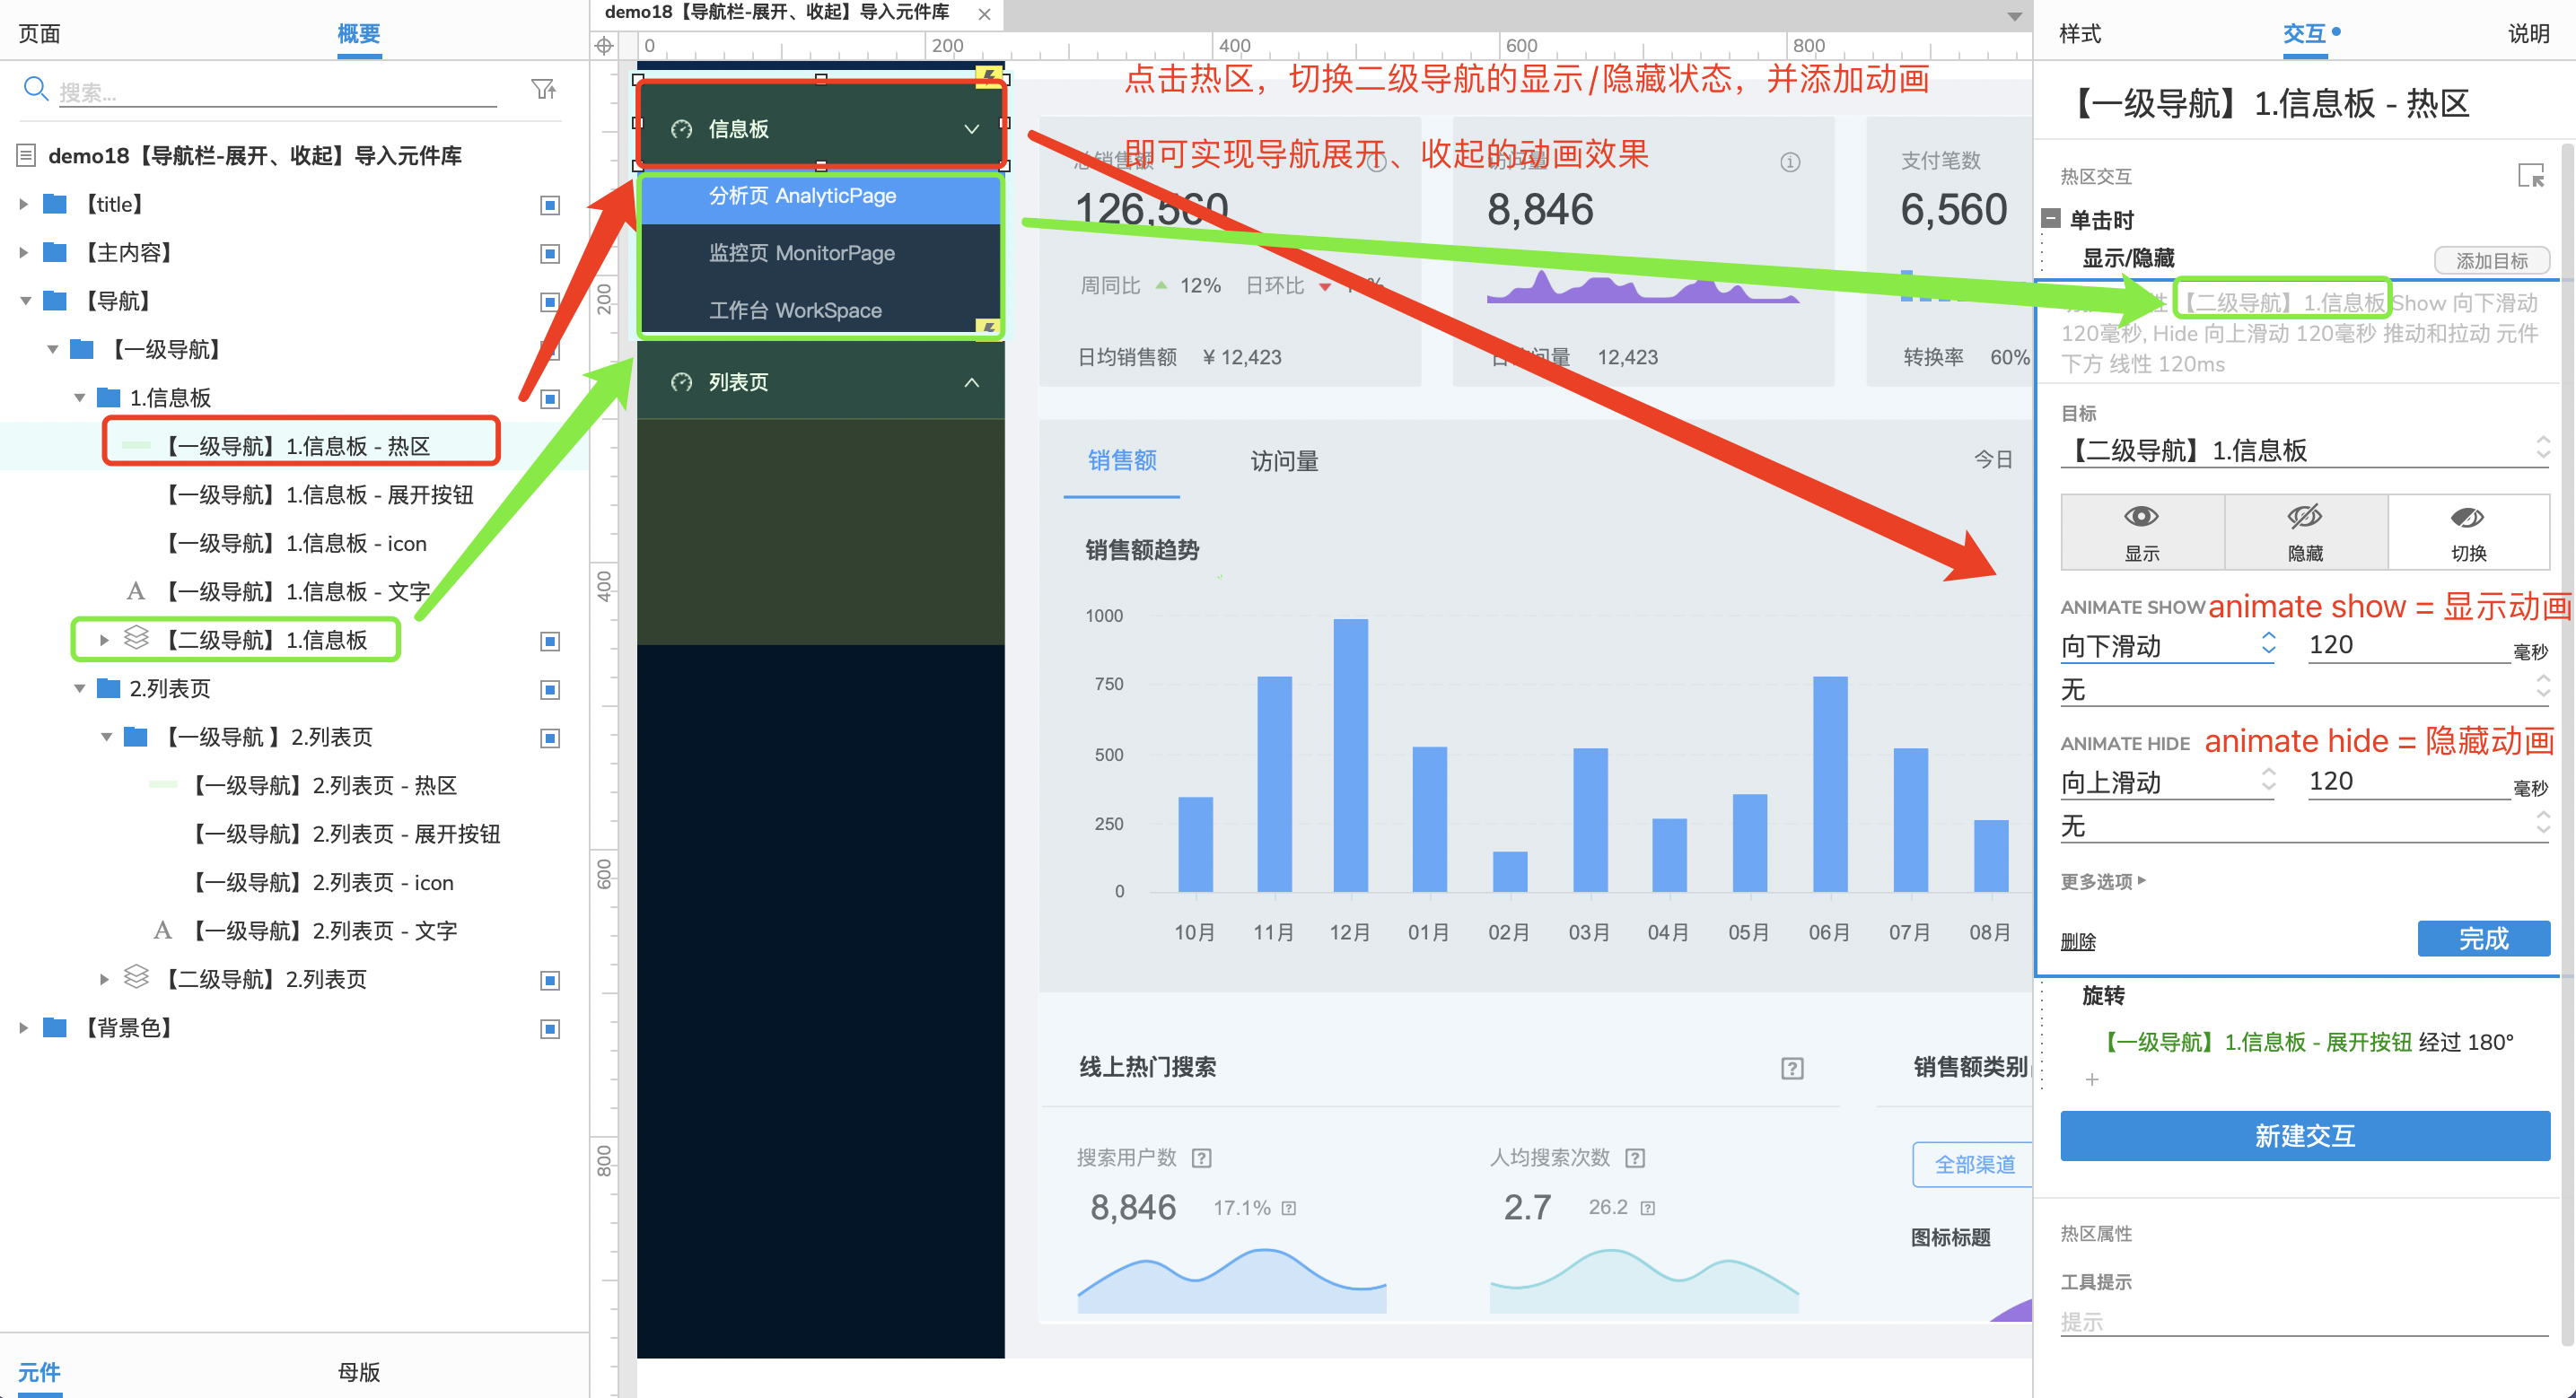The height and width of the screenshot is (1398, 2576).
Task: Click the dynamic panel icon of 【二级导航】1.信息板
Action: pyautogui.click(x=136, y=638)
